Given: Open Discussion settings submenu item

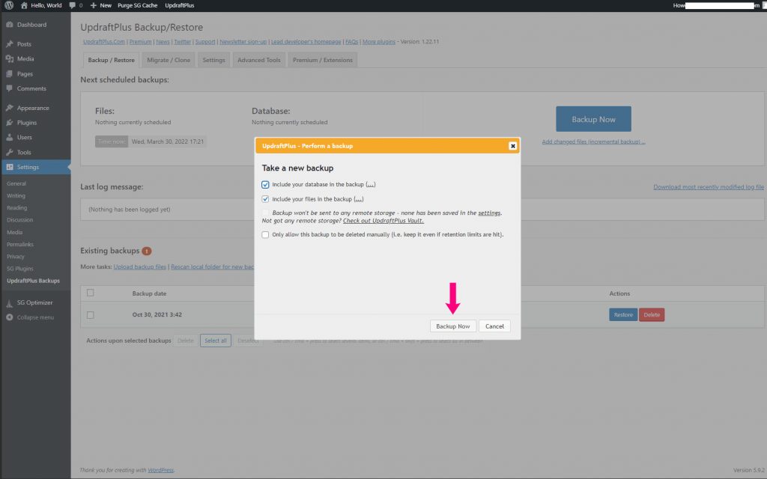Looking at the screenshot, I should point(19,220).
